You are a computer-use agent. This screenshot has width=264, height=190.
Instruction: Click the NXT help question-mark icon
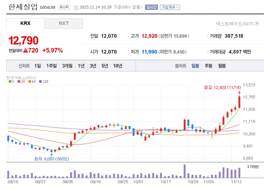pyautogui.click(x=257, y=24)
